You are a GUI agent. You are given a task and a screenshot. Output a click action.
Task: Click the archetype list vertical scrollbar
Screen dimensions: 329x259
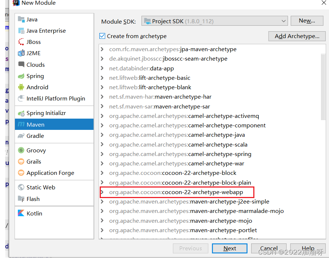tap(323, 87)
